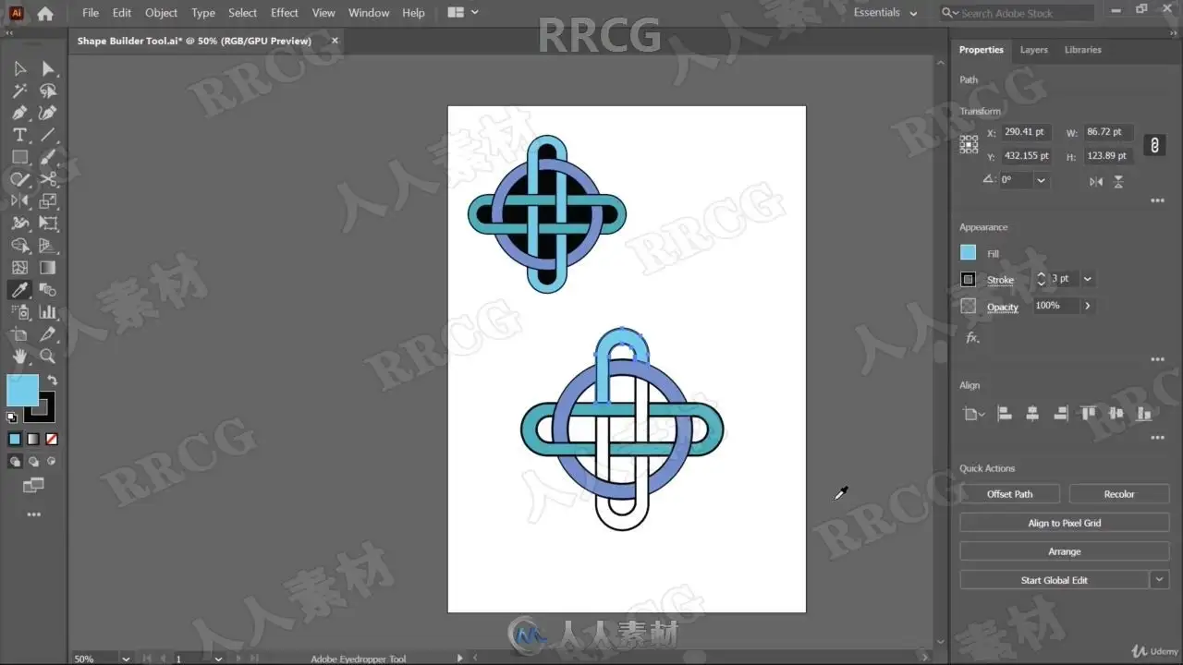Flip selection along vertical axis
Screen dimensions: 1183x665
click(x=1119, y=182)
